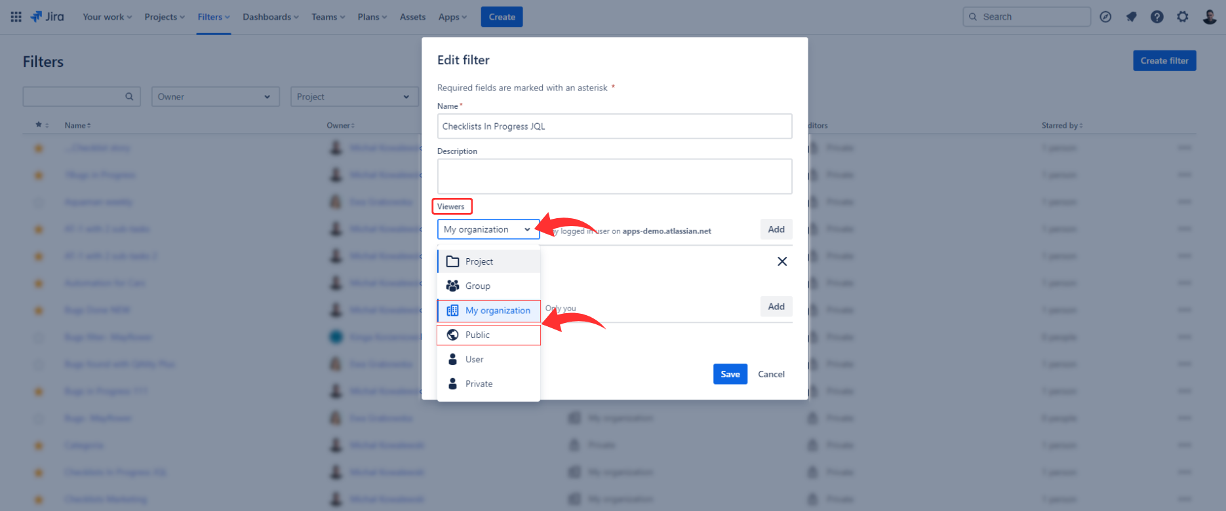1226x511 pixels.
Task: Open the settings gear icon
Action: 1183,17
